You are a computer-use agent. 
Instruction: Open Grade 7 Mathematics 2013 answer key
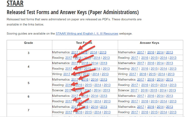pyautogui.click(x=169, y=107)
